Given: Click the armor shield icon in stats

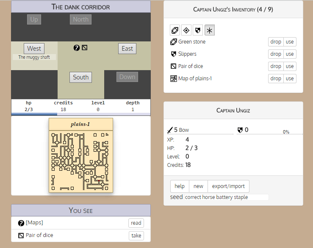Looking at the screenshot, I should [240, 130].
